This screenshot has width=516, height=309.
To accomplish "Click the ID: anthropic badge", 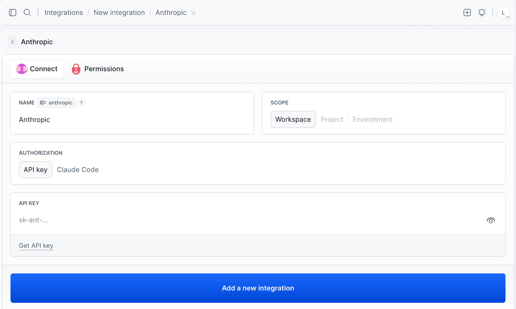I will [x=56, y=103].
